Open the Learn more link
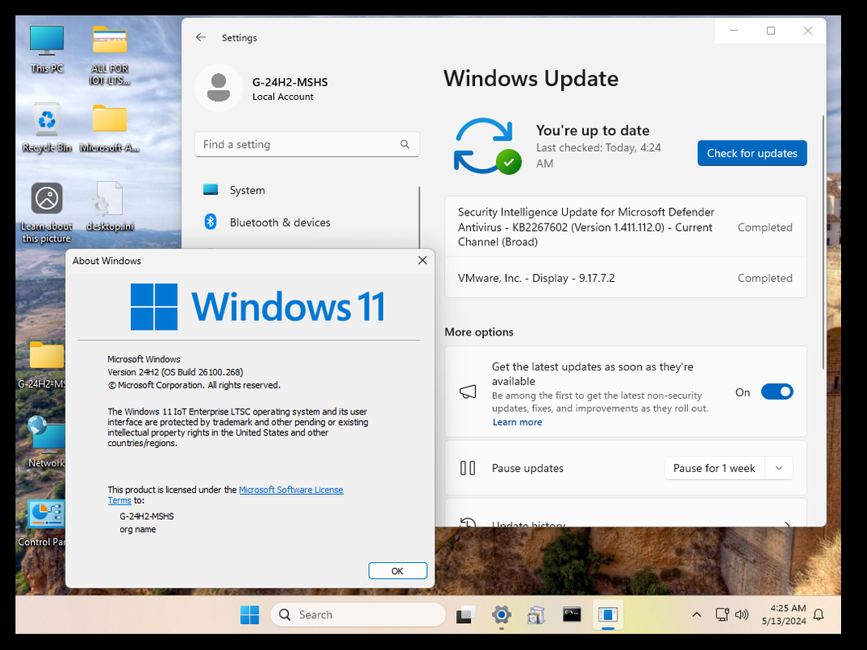 click(517, 422)
